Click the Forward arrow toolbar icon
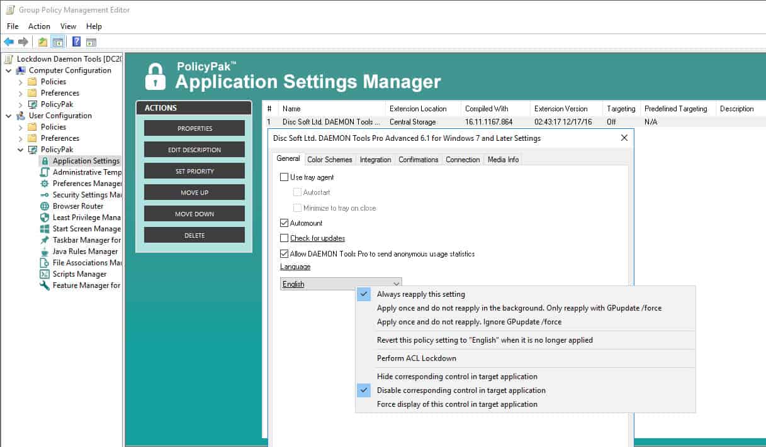 point(23,42)
